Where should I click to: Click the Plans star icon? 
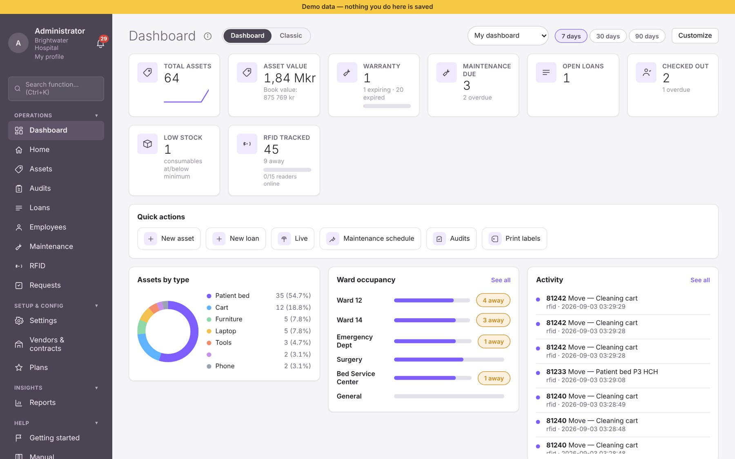[x=19, y=368]
